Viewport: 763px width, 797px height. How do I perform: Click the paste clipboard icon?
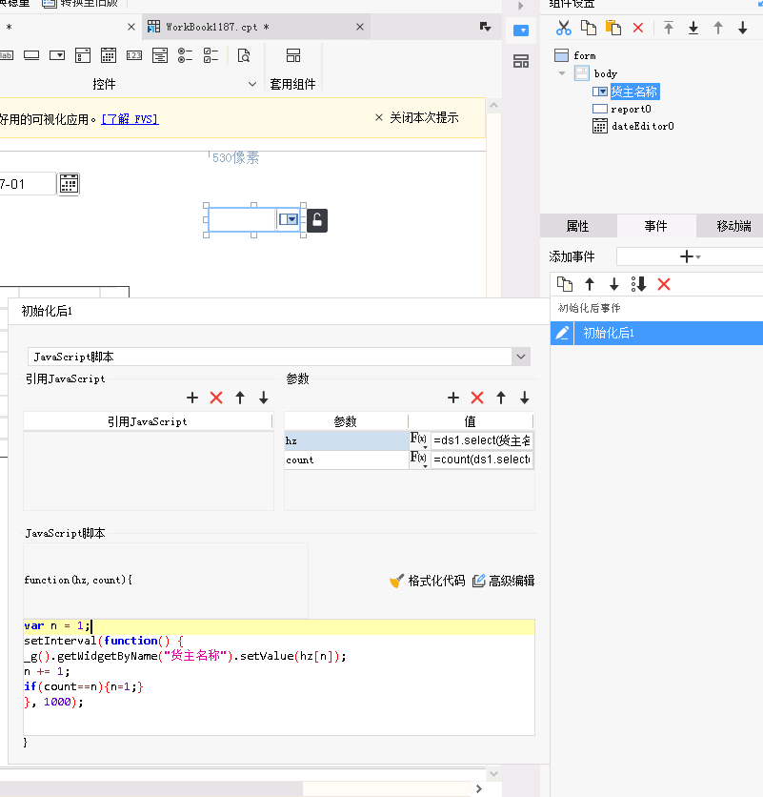point(613,28)
